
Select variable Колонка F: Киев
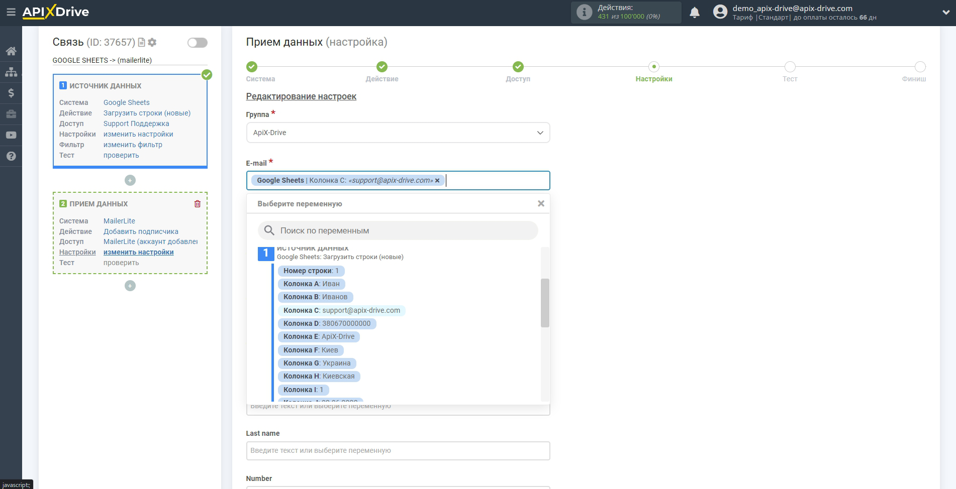point(311,350)
